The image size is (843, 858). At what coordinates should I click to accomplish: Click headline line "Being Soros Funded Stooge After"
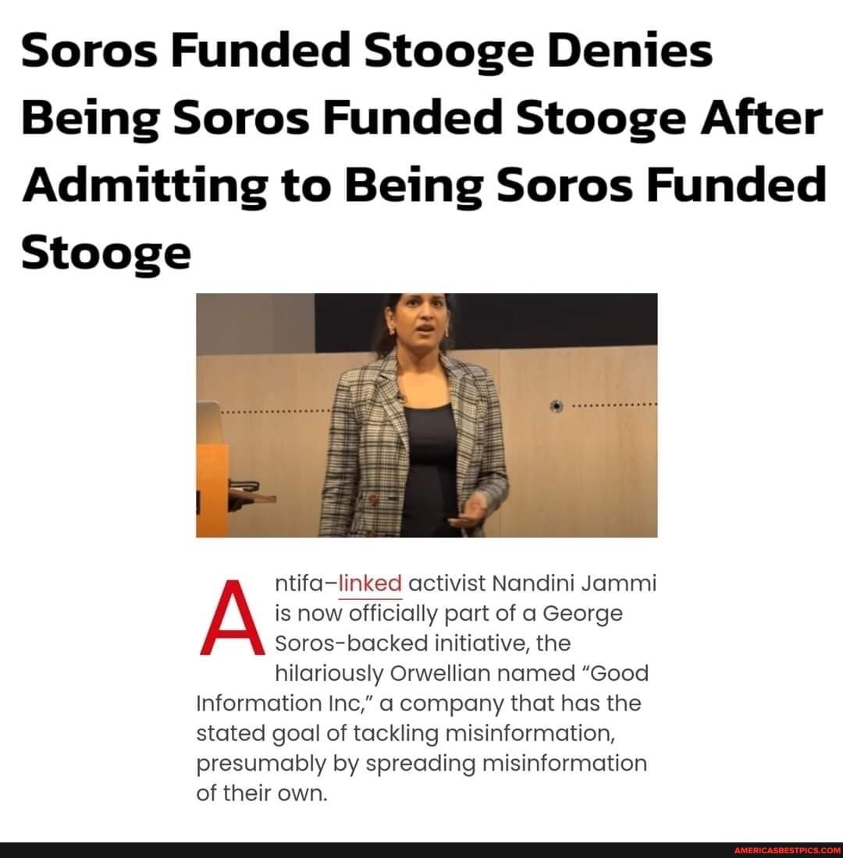point(421,119)
